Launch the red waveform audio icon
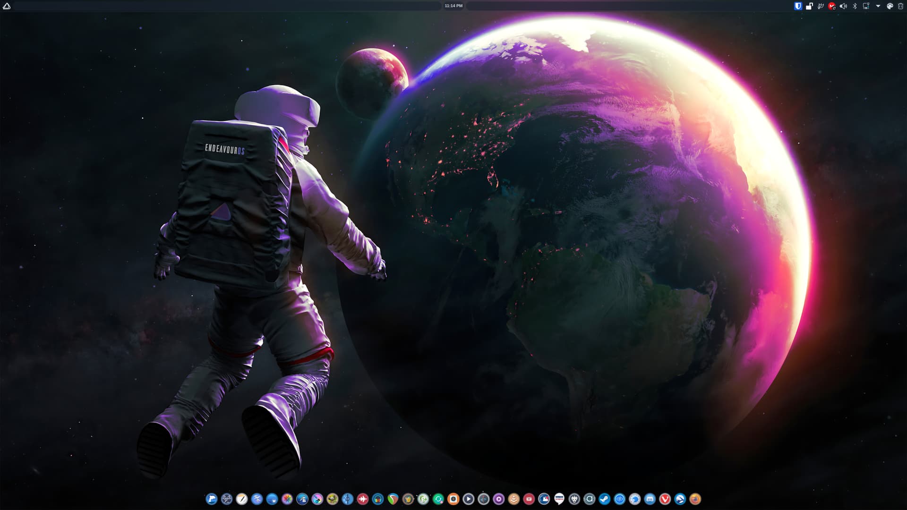 coord(363,499)
